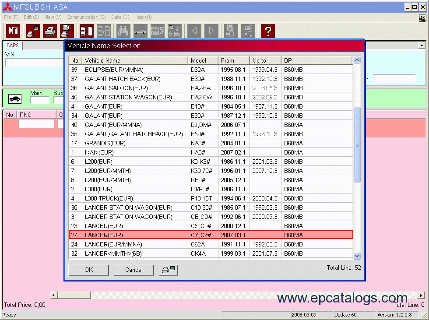Viewport: 429px width, 320px height.
Task: Open the File (F) menu
Action: [11, 17]
